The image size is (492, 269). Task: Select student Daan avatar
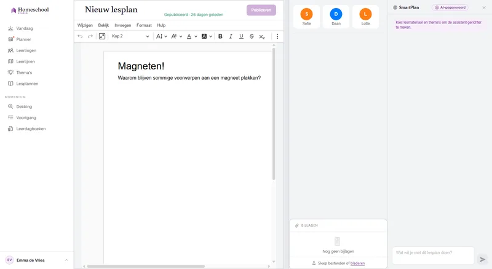point(336,14)
